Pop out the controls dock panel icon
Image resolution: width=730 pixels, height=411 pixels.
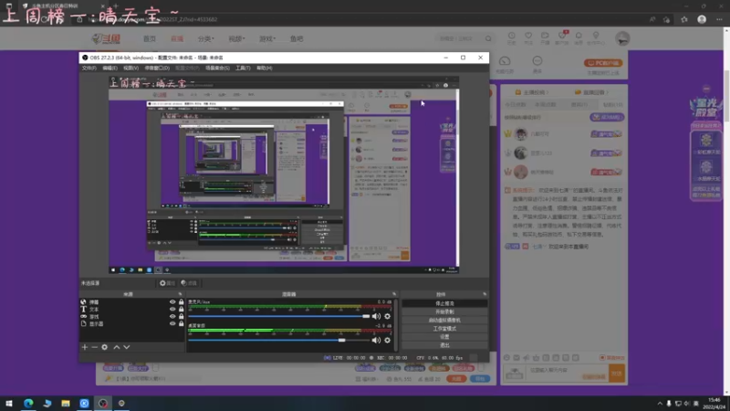pos(485,294)
